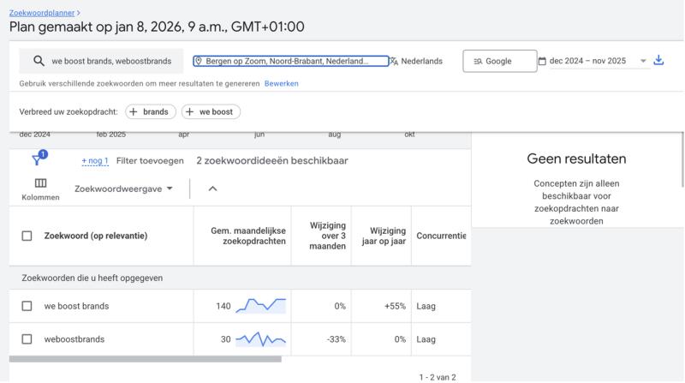Toggle the select-all checkbox in table header
Screen dimensions: 685x383
click(27, 236)
